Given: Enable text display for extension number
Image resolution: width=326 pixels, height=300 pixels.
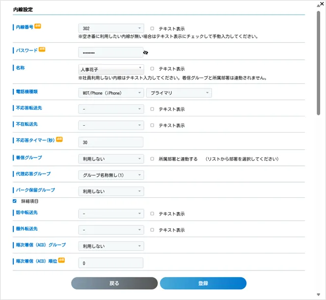Looking at the screenshot, I should pos(152,29).
